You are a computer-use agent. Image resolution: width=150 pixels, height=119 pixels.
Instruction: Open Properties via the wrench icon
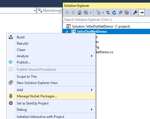pos(135,13)
